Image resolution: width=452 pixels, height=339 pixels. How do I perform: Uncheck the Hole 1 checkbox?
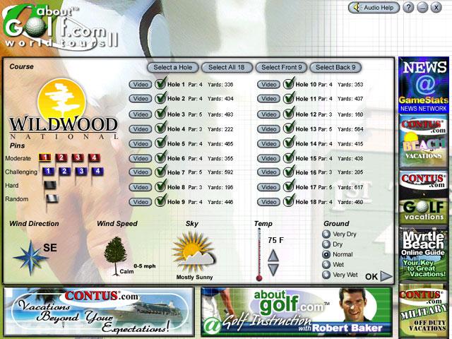tap(160, 85)
